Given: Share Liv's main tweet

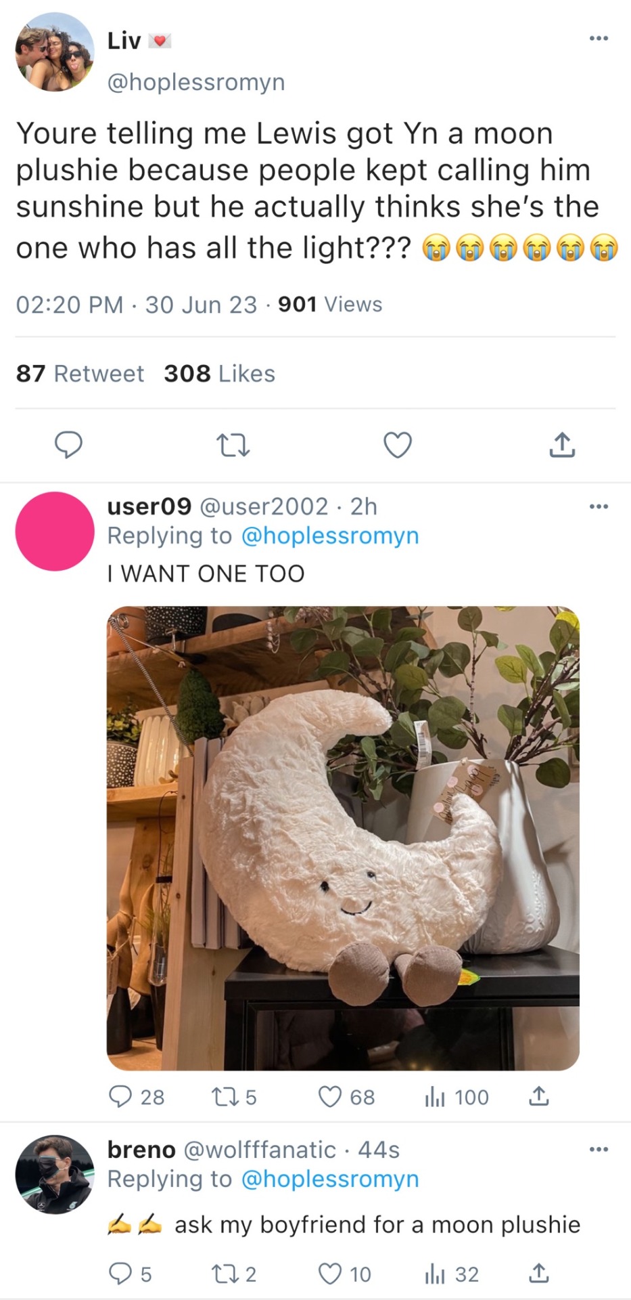Looking at the screenshot, I should point(562,445).
